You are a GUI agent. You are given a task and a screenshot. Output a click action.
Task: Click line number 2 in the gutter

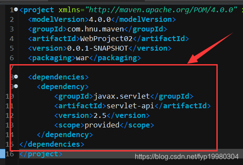[12, 20]
